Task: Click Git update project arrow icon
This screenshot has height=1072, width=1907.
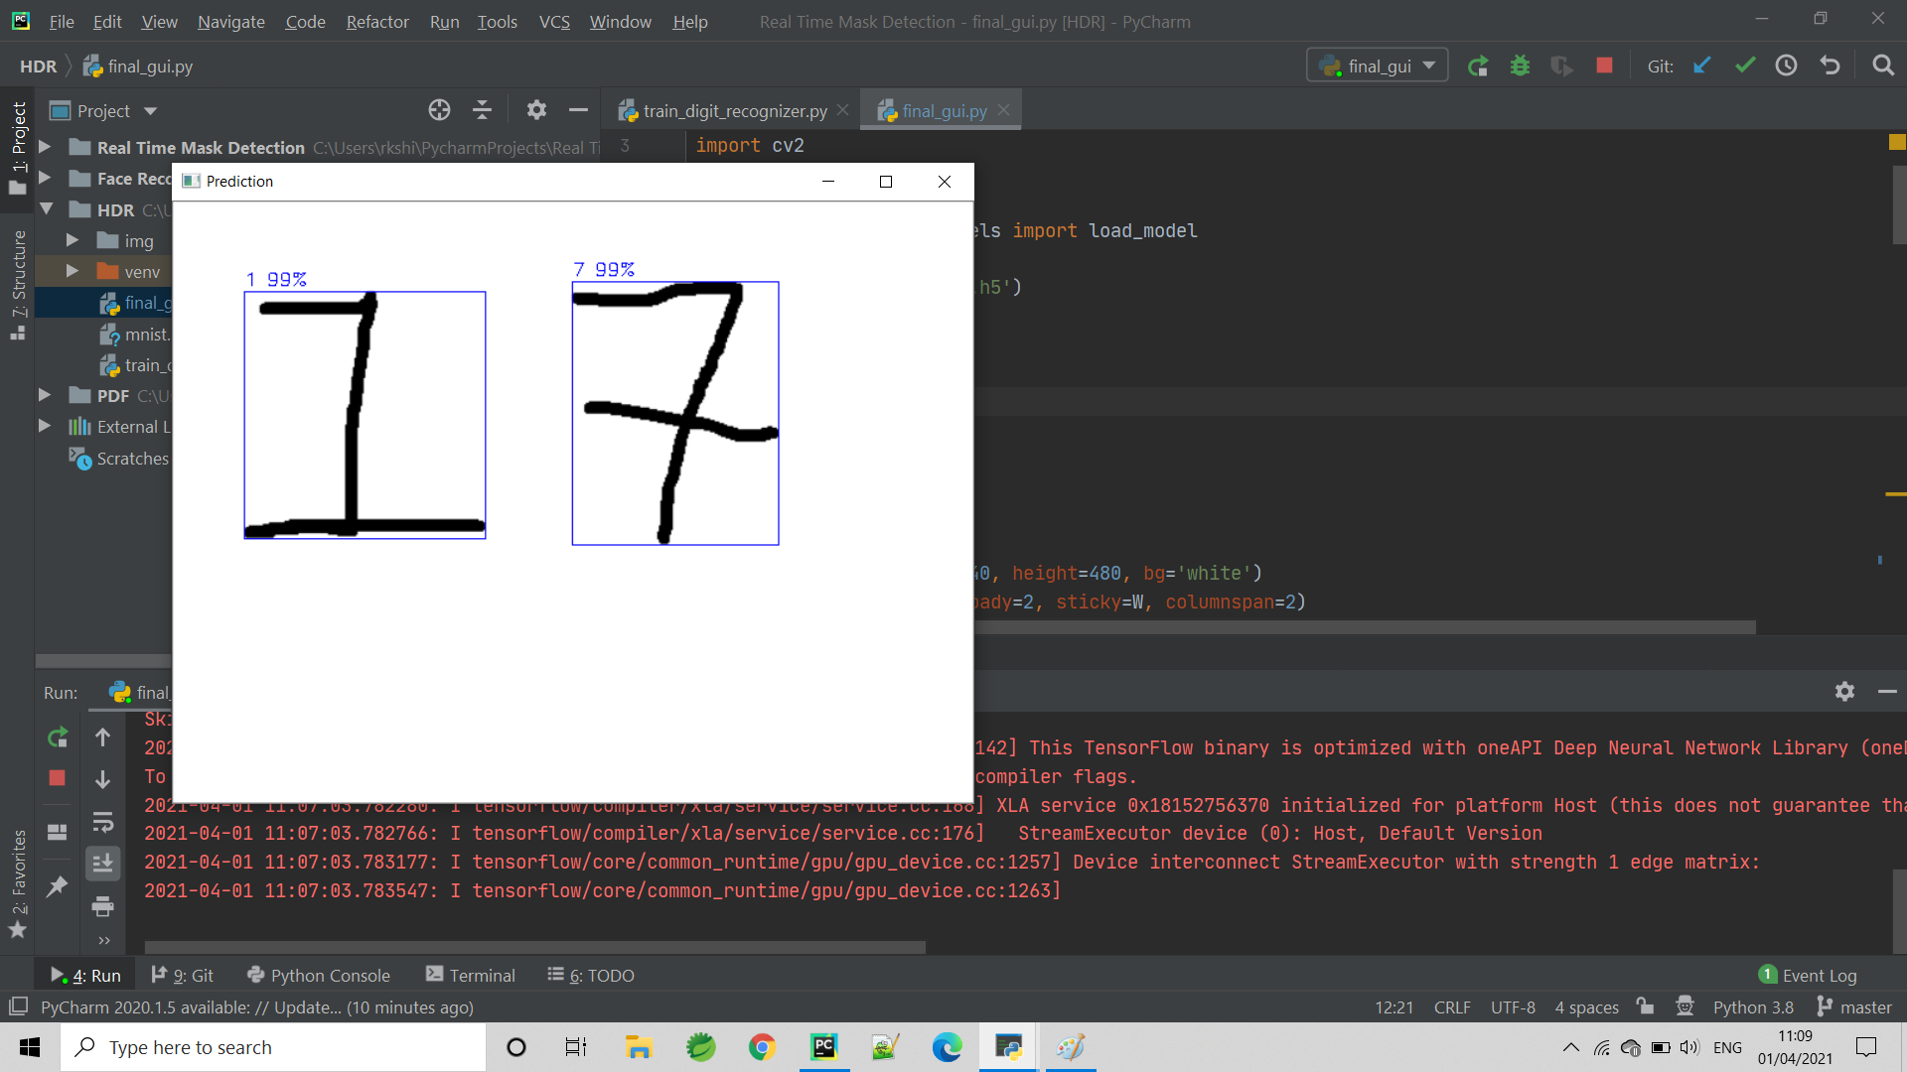Action: click(x=1702, y=66)
